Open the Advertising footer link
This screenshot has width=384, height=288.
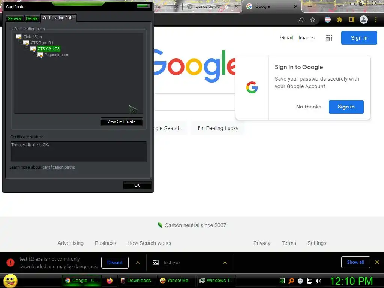pos(70,243)
